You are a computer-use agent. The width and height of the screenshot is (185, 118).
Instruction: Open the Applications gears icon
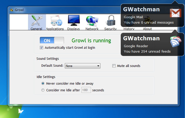point(56,21)
